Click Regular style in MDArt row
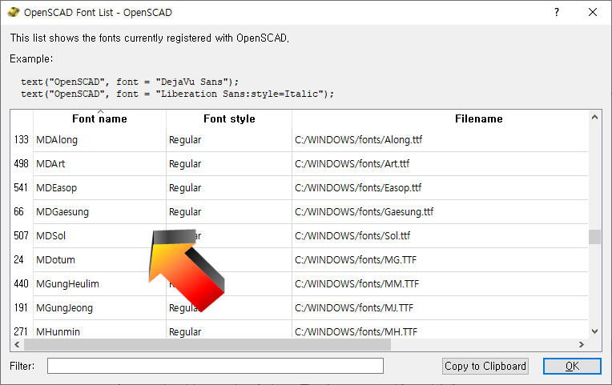The image size is (612, 385). tap(185, 164)
